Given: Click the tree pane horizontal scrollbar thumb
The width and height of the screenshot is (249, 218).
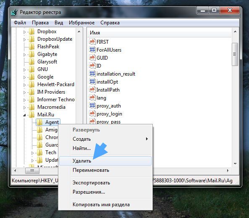Looking at the screenshot, I should [32, 171].
